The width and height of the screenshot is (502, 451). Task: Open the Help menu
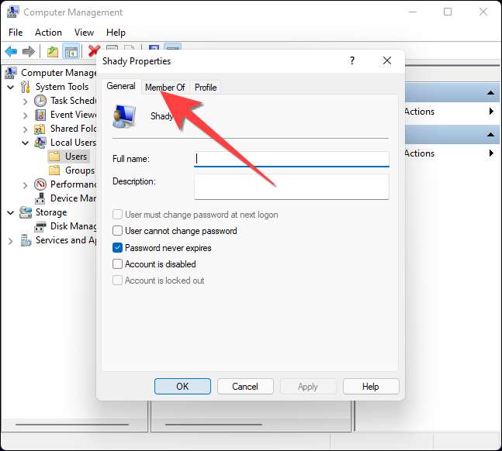pyautogui.click(x=116, y=33)
